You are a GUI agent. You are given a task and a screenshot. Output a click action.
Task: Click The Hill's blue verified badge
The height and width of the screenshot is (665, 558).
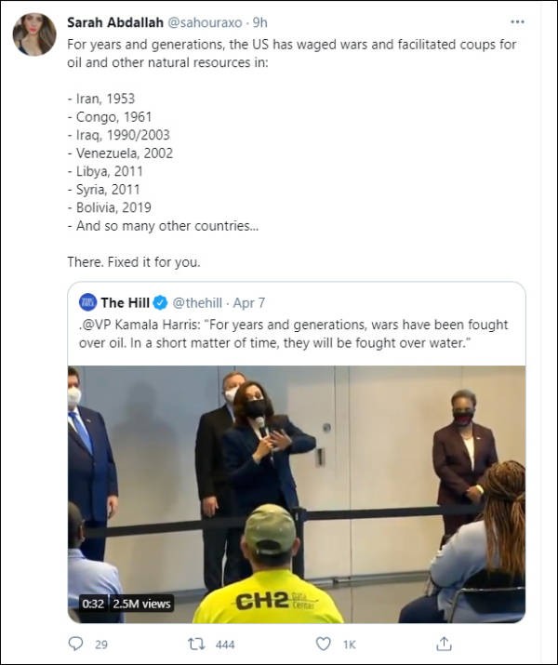pyautogui.click(x=160, y=302)
